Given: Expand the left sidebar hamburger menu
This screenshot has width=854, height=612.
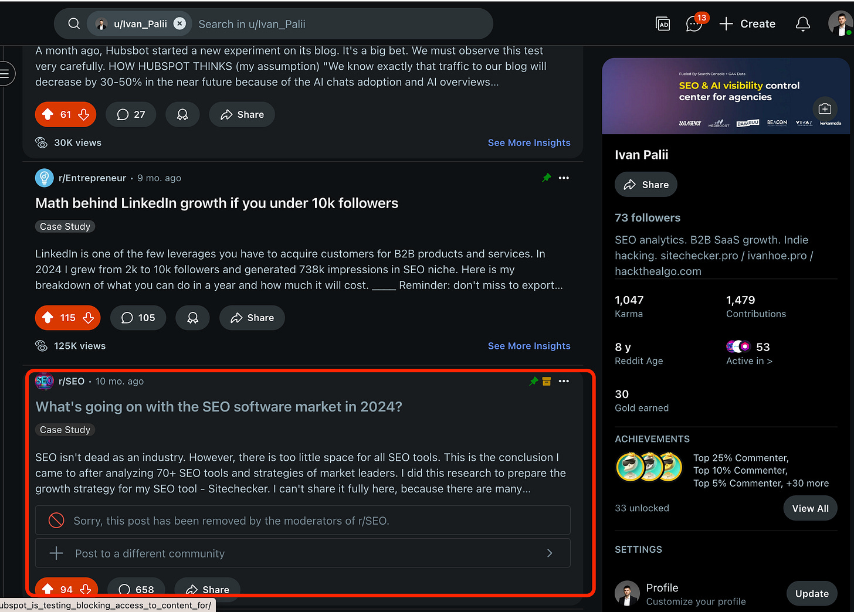Looking at the screenshot, I should pos(5,73).
